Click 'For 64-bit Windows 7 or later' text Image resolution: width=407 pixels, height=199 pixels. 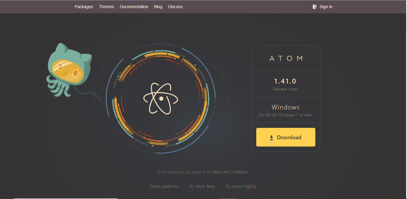click(286, 115)
